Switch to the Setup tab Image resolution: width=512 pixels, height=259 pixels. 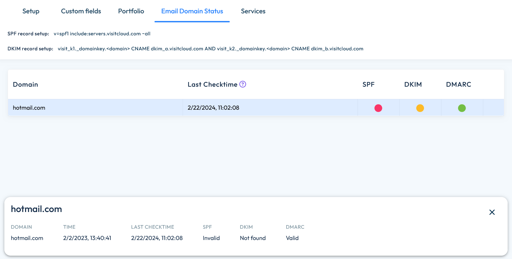tap(31, 11)
